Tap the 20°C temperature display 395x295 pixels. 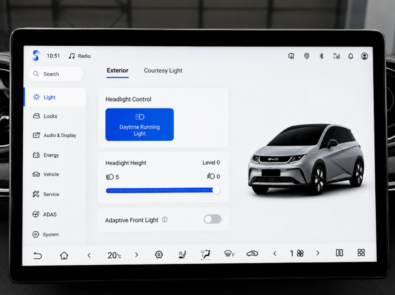[114, 255]
